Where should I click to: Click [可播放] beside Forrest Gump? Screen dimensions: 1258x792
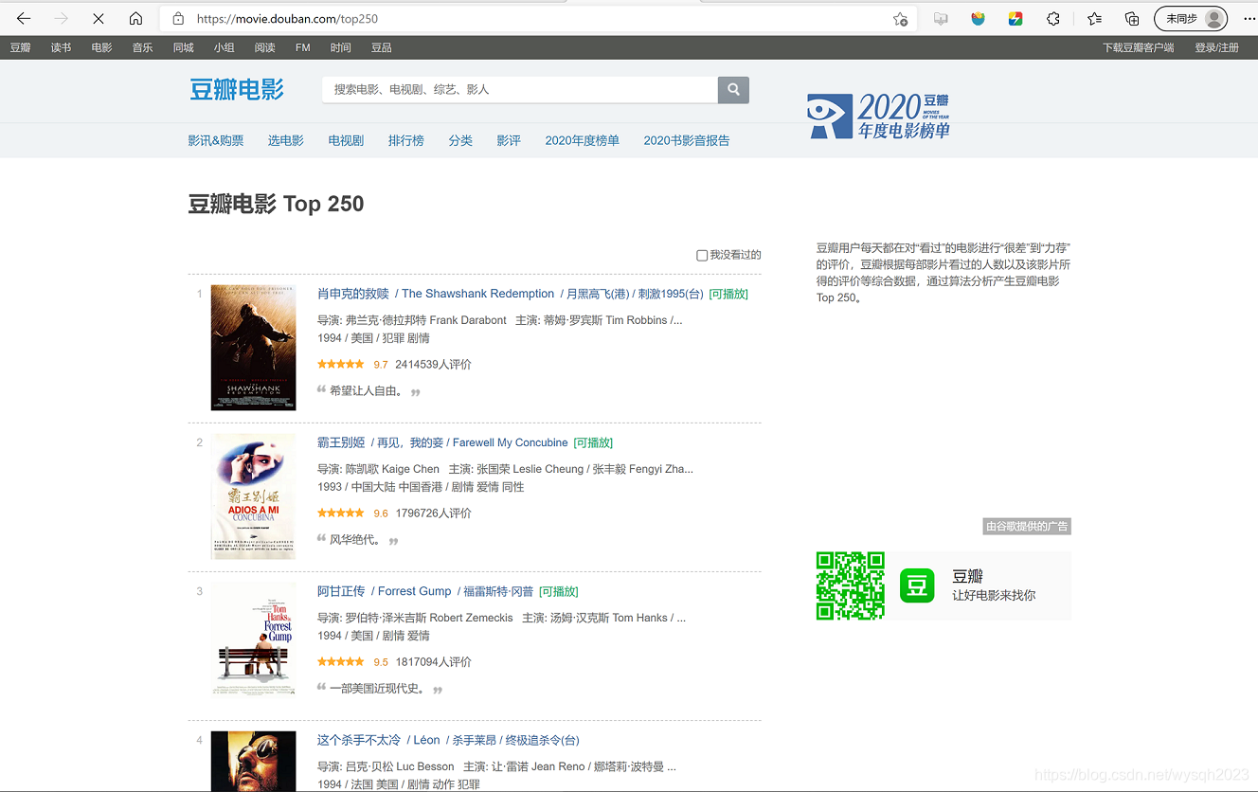click(559, 591)
